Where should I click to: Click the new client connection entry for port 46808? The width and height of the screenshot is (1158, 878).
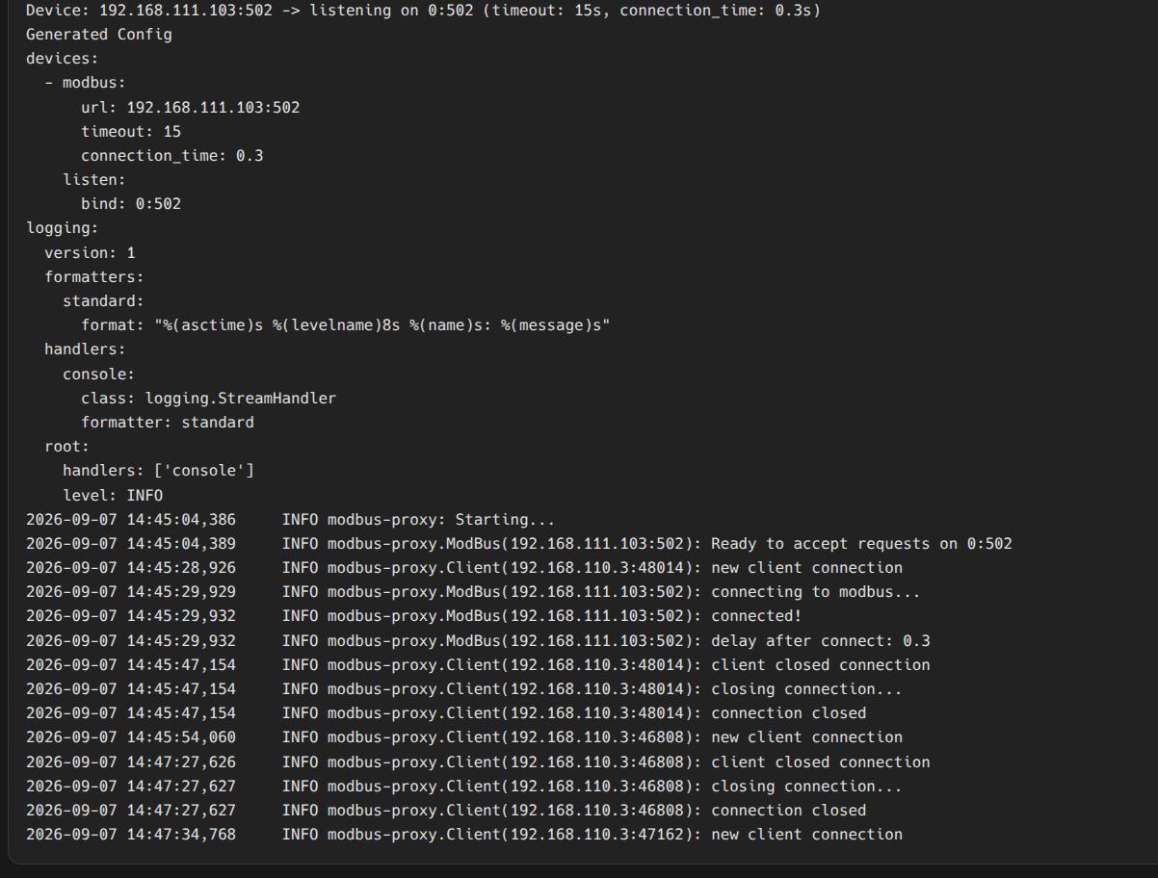(464, 737)
